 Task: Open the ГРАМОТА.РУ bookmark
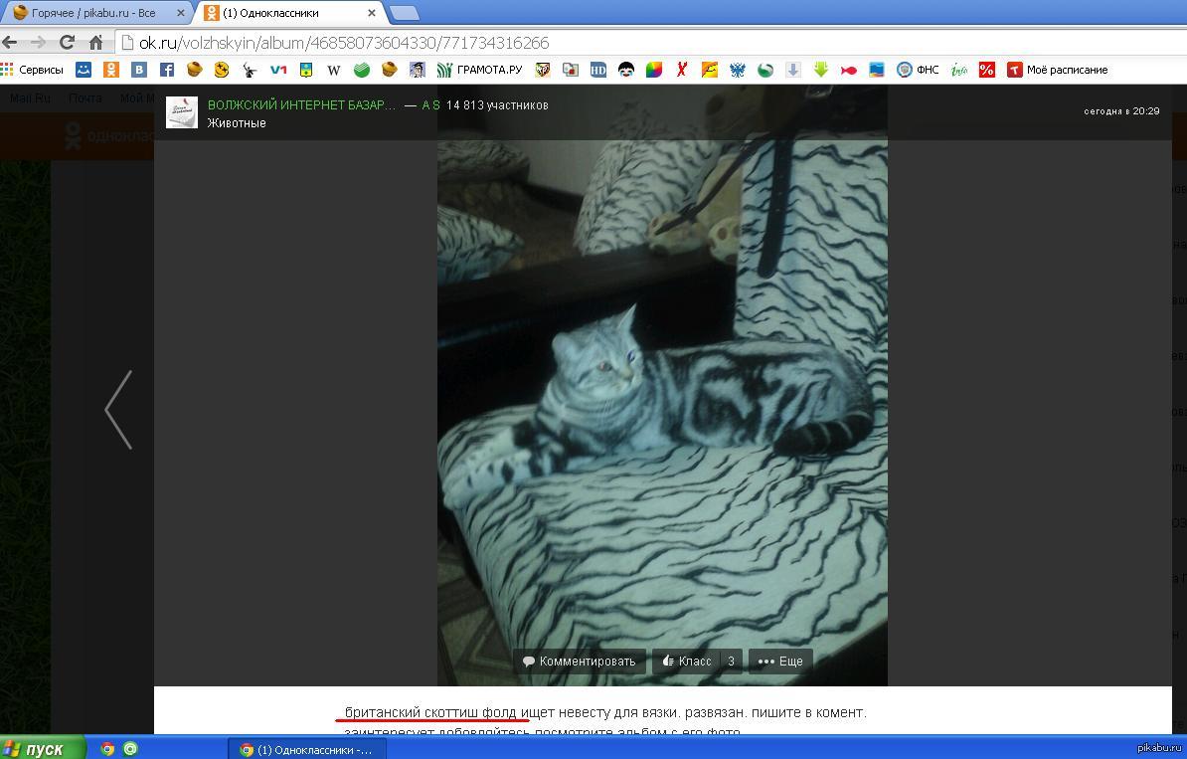pyautogui.click(x=479, y=70)
